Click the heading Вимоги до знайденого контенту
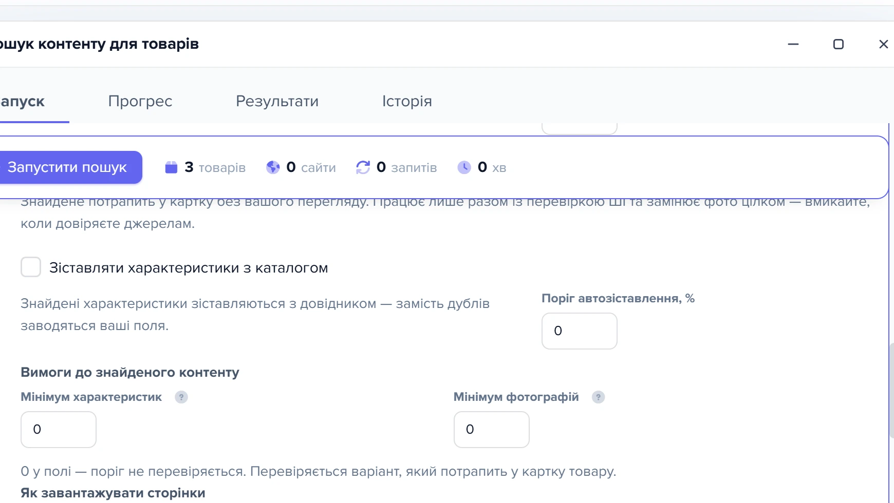 coord(130,373)
